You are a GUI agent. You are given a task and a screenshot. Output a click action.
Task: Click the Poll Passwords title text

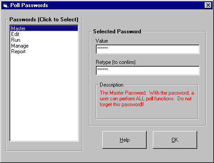point(29,5)
